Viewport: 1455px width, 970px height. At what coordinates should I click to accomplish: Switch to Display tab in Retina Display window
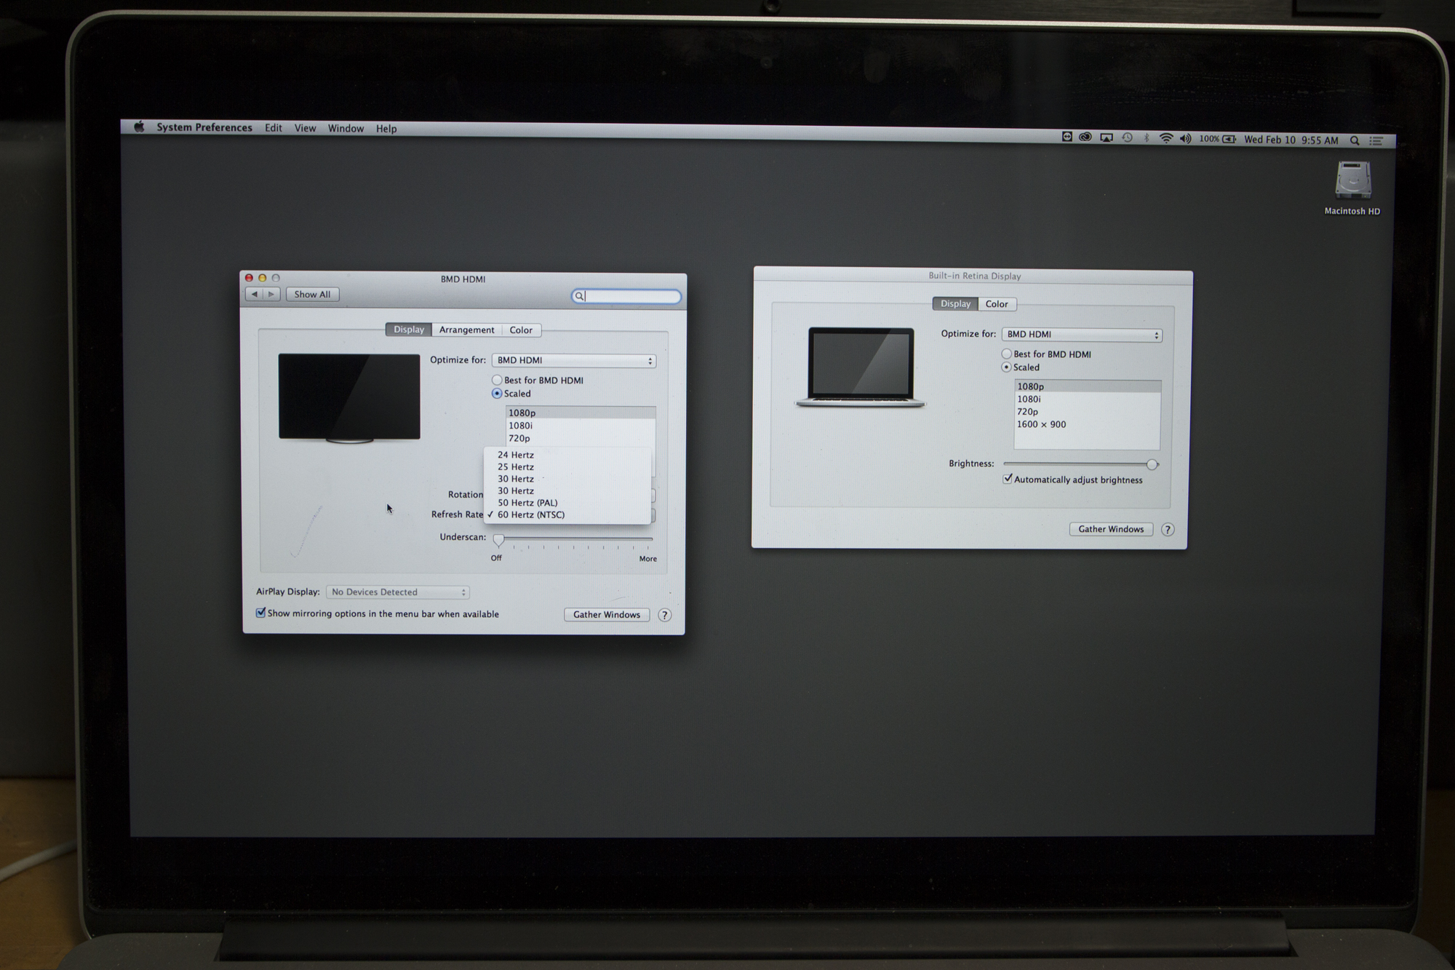click(x=955, y=303)
